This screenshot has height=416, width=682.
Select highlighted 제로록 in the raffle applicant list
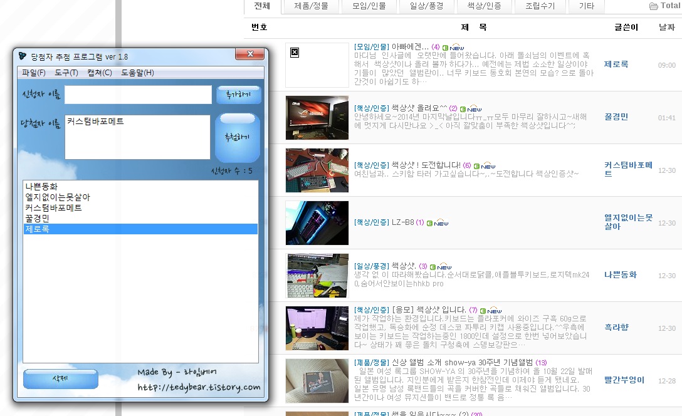140,229
